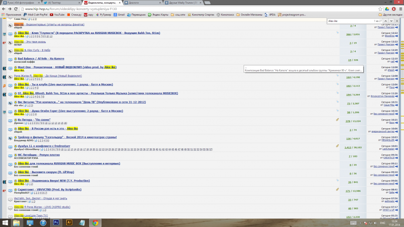Click go-to-last-post icon in Bad Balance На Капоте row

397,62
